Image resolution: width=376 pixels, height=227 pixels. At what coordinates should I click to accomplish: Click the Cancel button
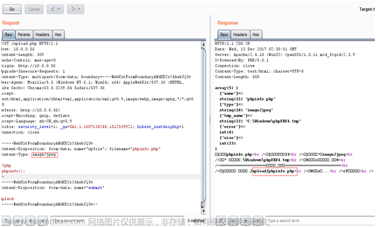tap(34, 9)
